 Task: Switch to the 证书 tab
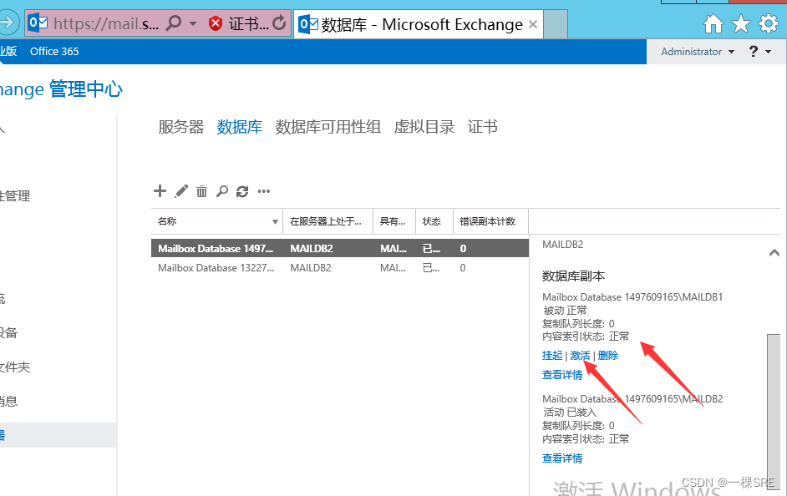point(483,127)
